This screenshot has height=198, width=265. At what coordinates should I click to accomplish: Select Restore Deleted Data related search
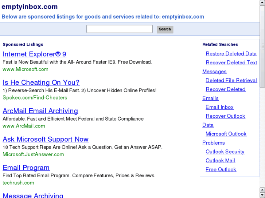click(231, 54)
